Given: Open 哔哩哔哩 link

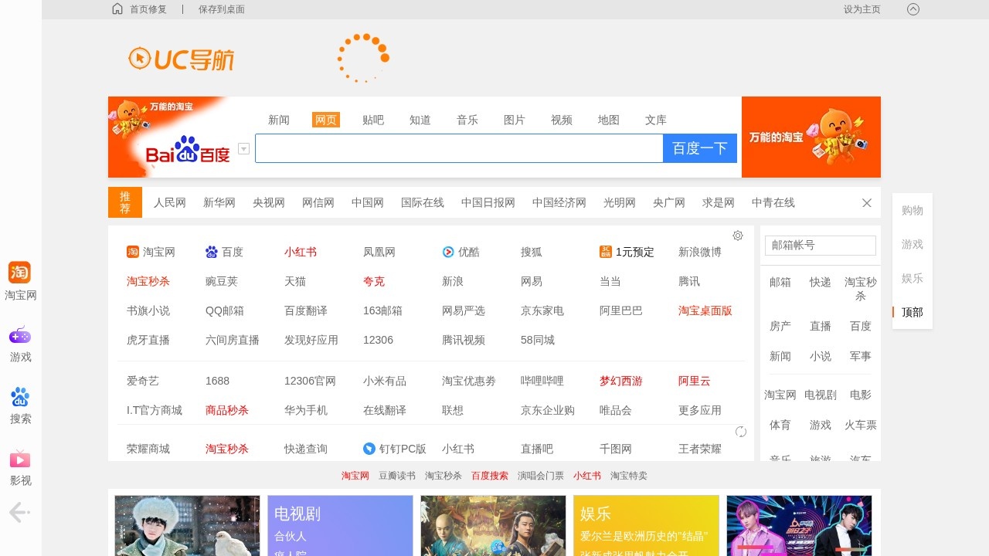Looking at the screenshot, I should (x=542, y=381).
